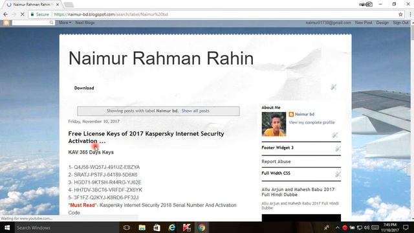Open Allu Arjun and Mahesh Babu post

[x=298, y=192]
